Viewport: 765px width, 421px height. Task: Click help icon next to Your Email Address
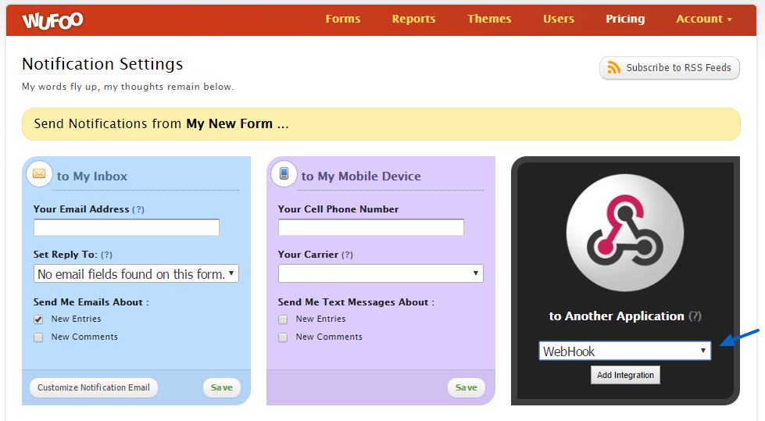tap(138, 209)
